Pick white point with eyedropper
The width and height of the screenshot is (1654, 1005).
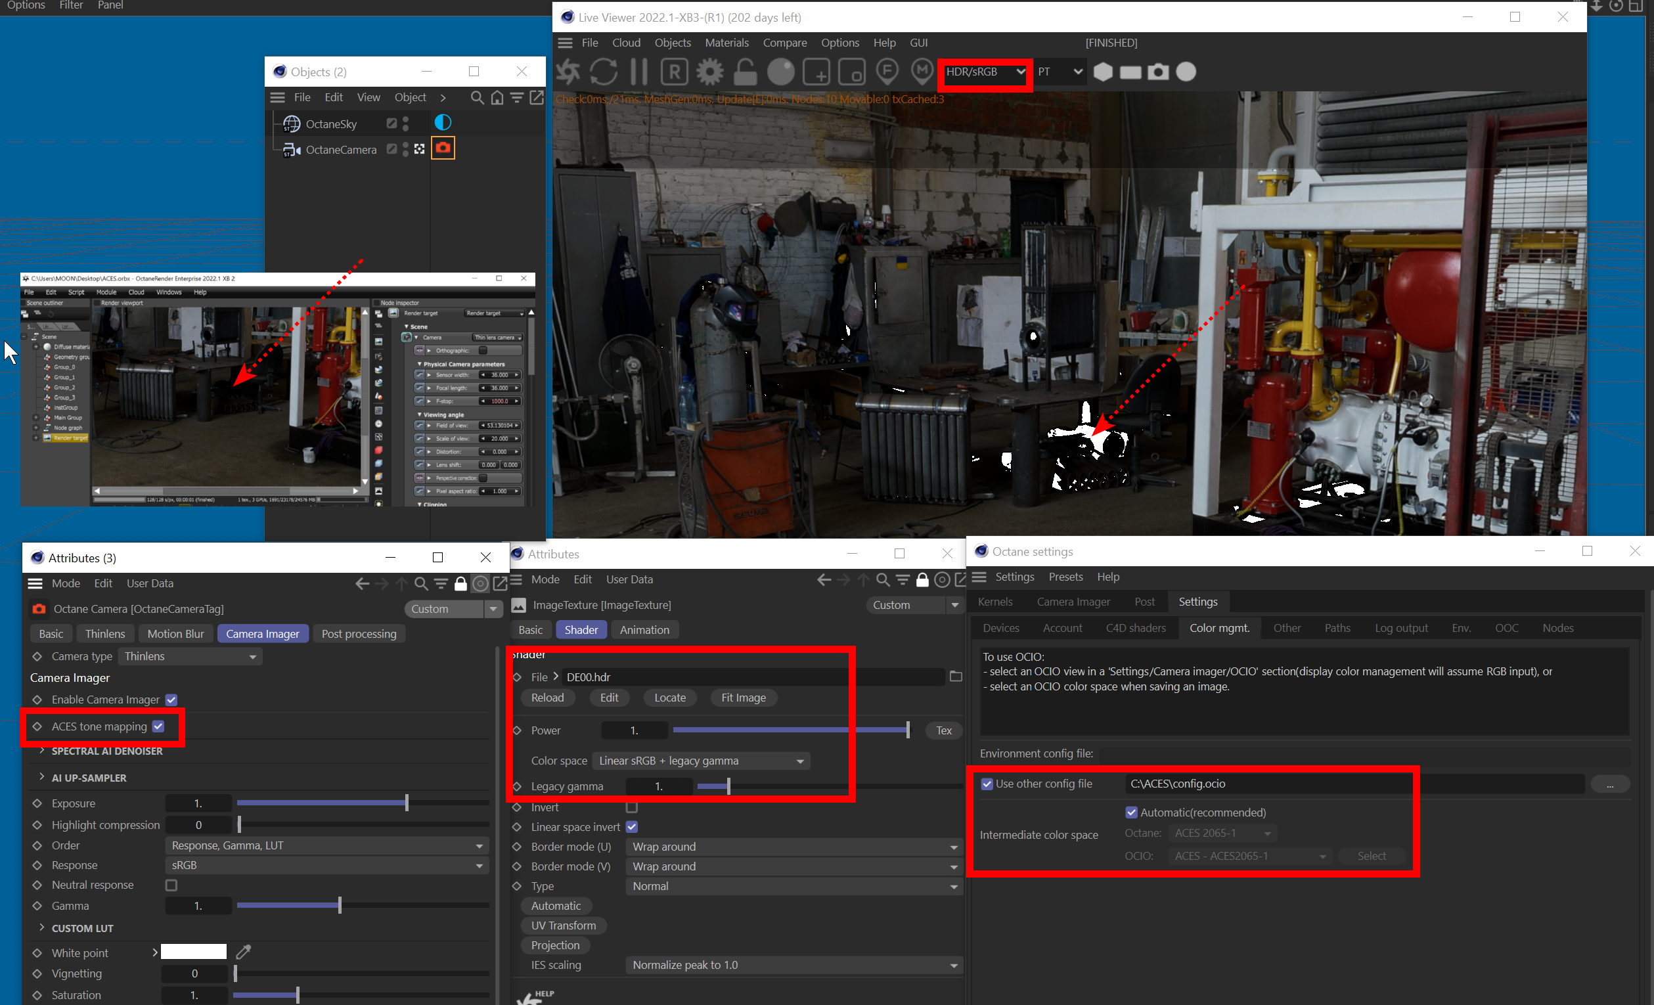coord(243,952)
